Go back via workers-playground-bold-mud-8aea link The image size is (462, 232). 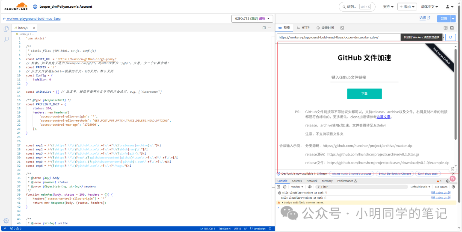pos(32,18)
